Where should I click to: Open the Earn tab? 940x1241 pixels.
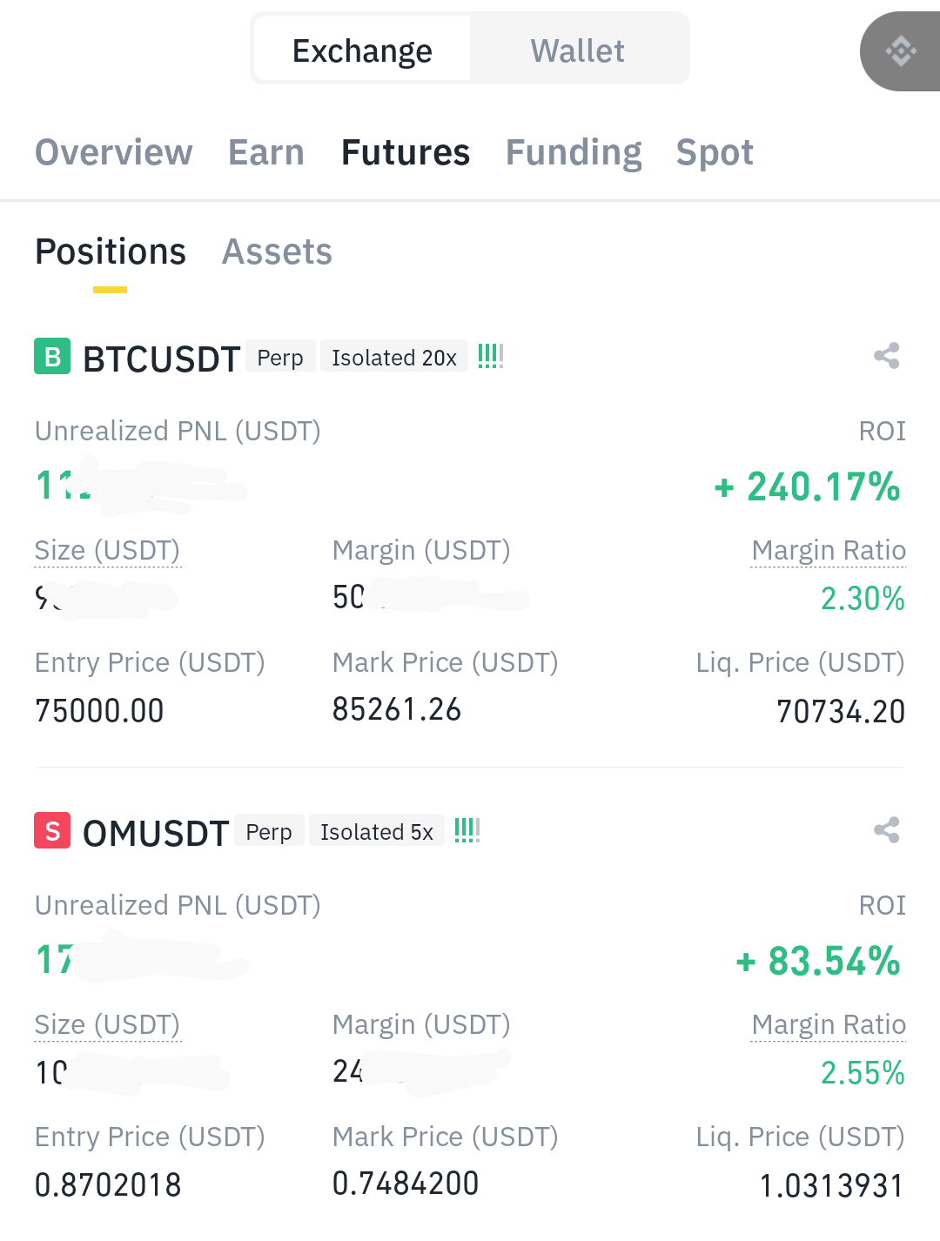(x=266, y=152)
